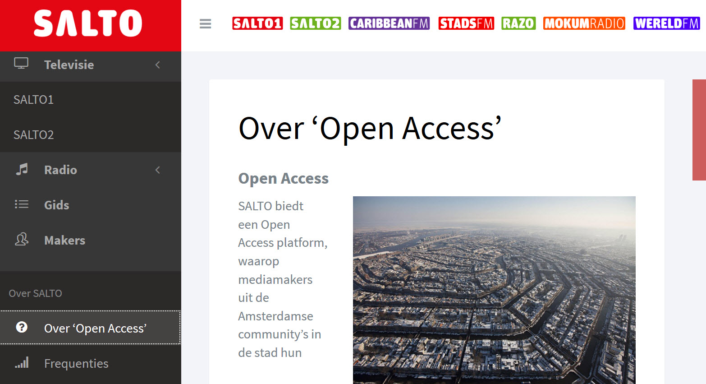Open the Frequenties sidebar link
This screenshot has height=384, width=706.
coord(91,363)
